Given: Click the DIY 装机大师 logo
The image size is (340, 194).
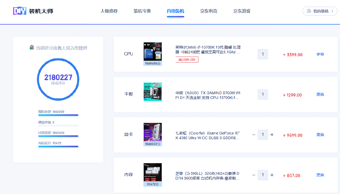Looking at the screenshot, I should pos(33,11).
